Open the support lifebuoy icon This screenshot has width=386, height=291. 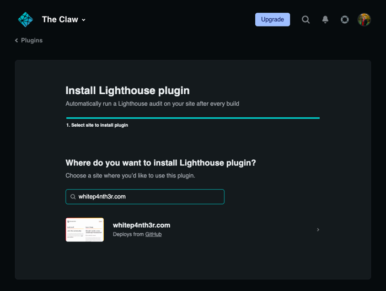345,19
